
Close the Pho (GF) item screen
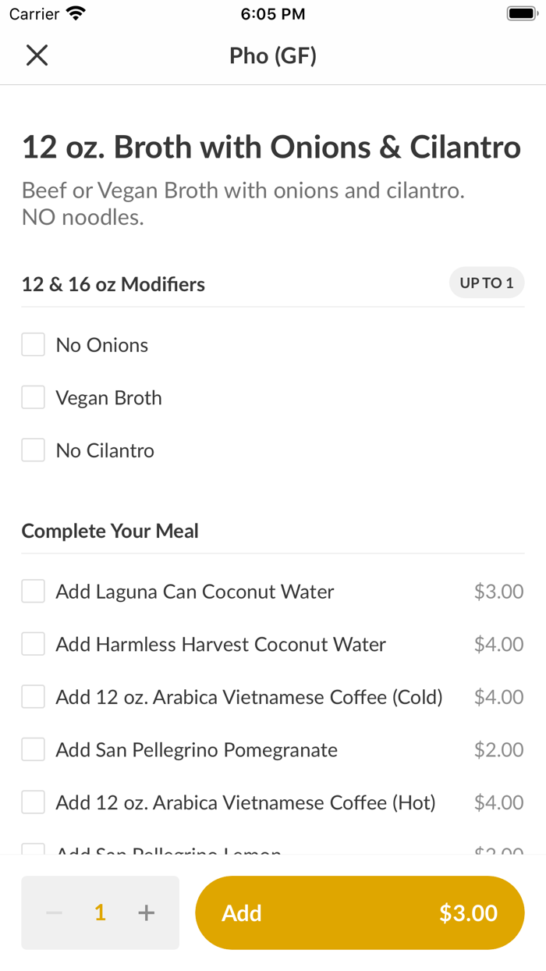click(36, 55)
